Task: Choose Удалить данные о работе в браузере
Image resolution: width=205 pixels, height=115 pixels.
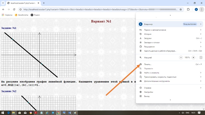Action: [x=160, y=51]
